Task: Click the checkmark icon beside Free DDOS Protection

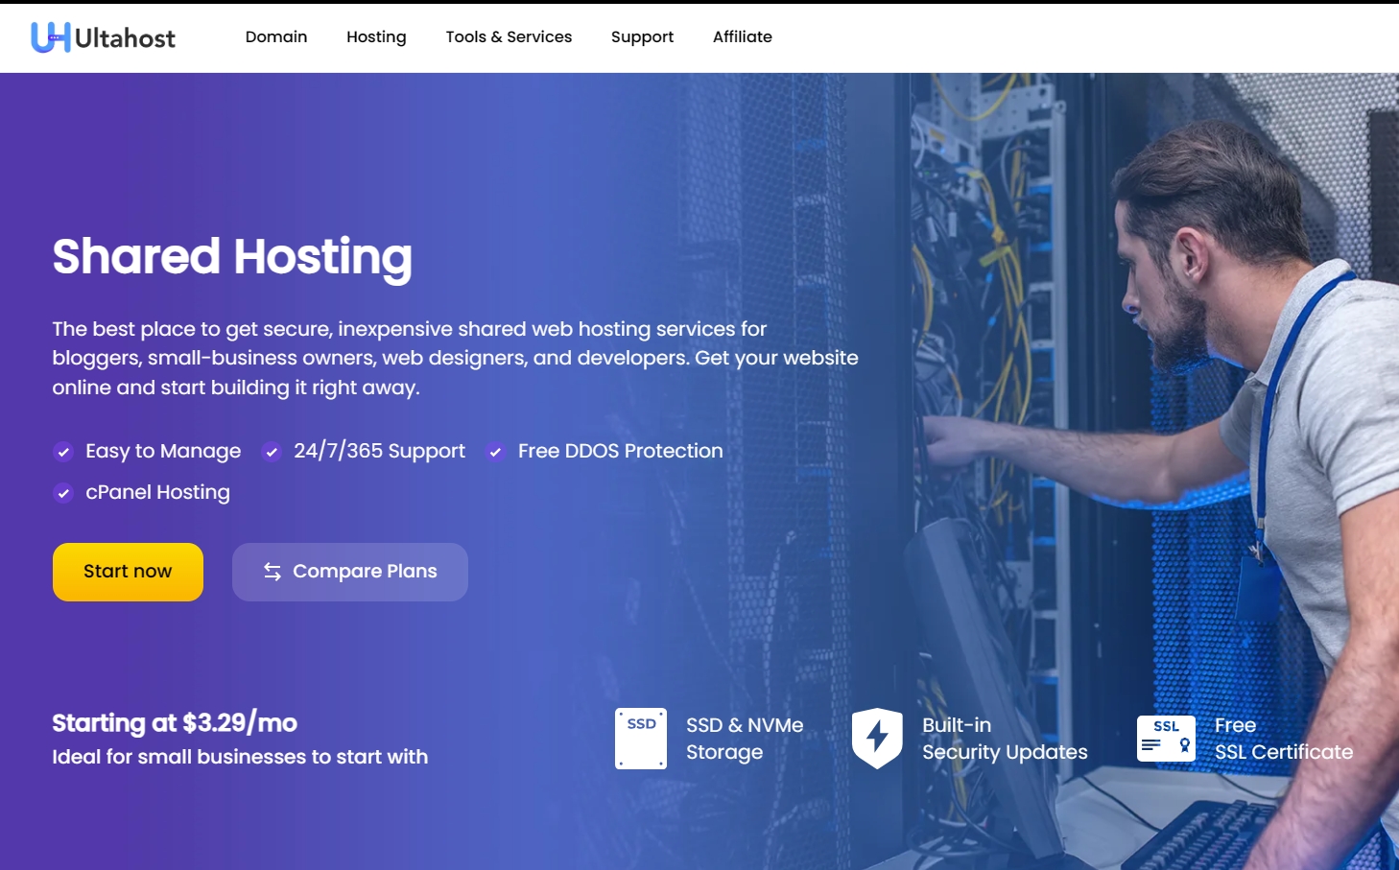Action: coord(495,452)
